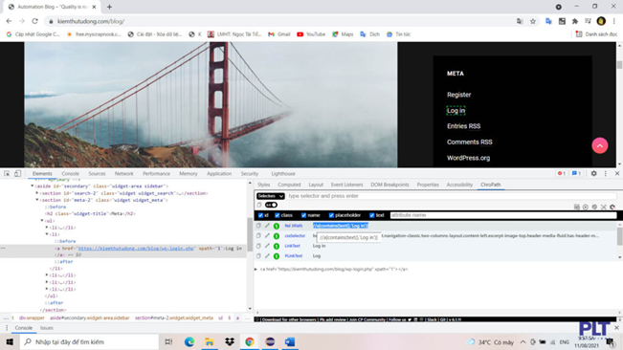Uncheck the class attribute checkbox

tap(278, 215)
